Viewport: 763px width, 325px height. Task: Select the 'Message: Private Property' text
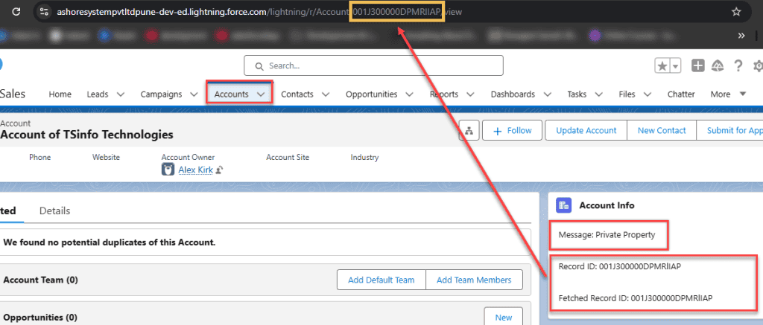[x=607, y=235]
